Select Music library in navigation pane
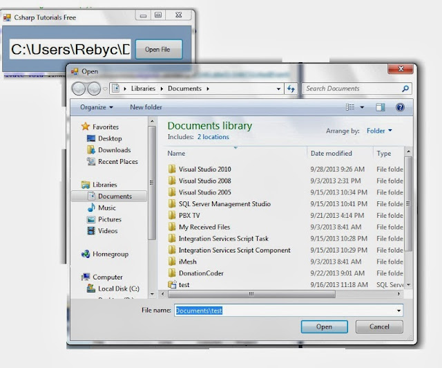Image resolution: width=442 pixels, height=368 pixels. [102, 208]
